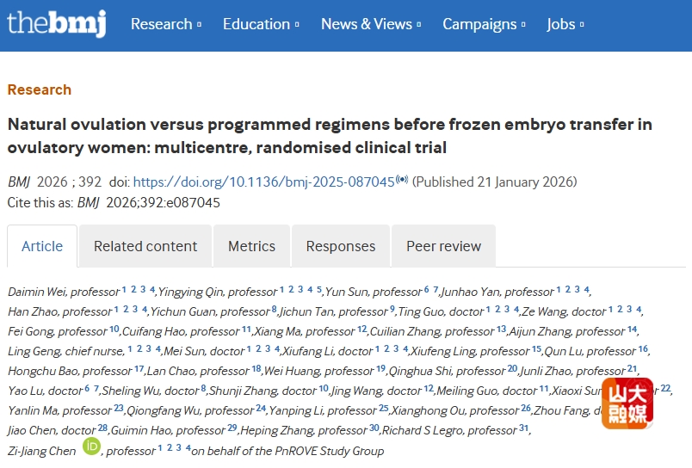Expand the Jobs navigation menu

pyautogui.click(x=565, y=24)
